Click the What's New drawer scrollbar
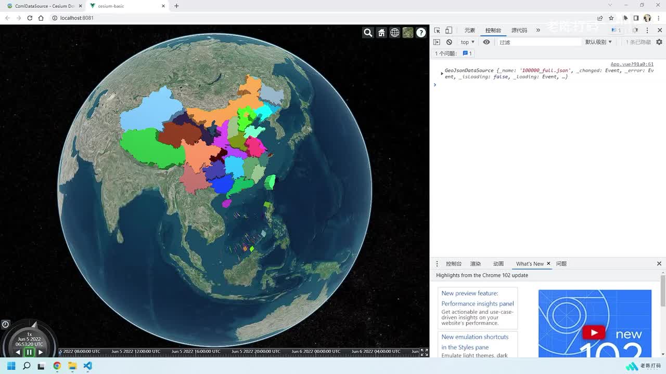Screen dimensions: 666x374 tap(663, 291)
